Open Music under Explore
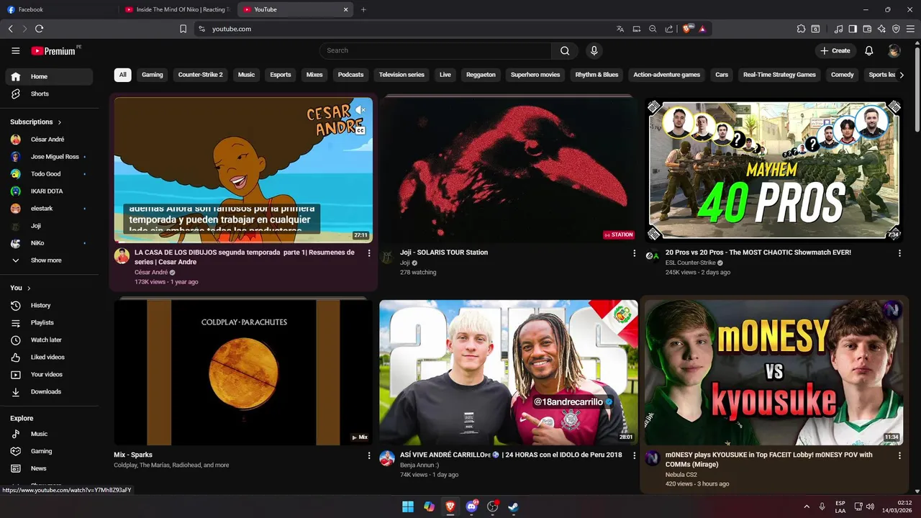921x518 pixels. tap(50, 434)
